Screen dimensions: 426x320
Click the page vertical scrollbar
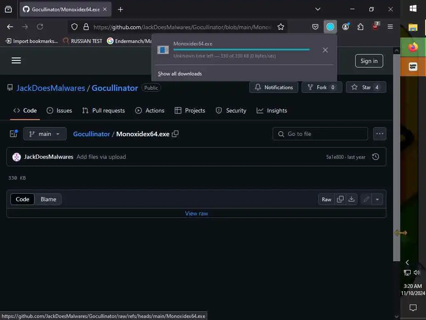click(x=396, y=158)
